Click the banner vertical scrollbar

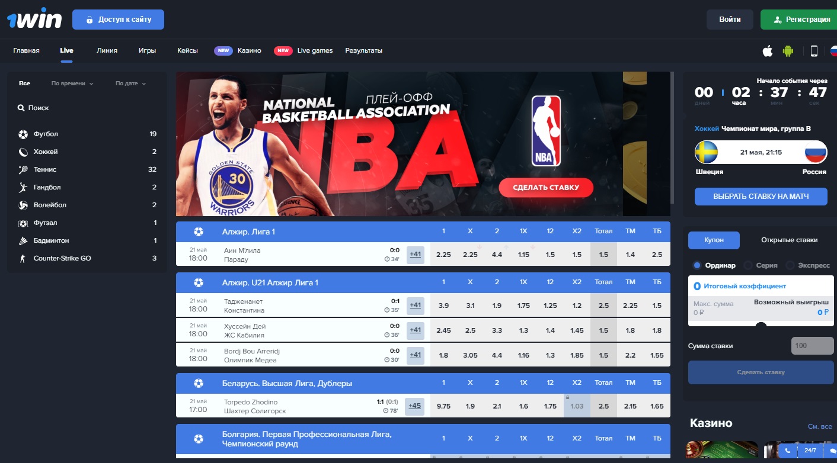672,136
